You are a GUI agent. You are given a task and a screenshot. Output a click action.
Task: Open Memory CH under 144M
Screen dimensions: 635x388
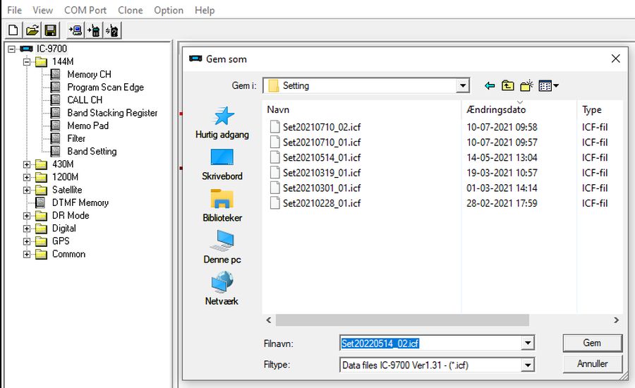pos(89,75)
